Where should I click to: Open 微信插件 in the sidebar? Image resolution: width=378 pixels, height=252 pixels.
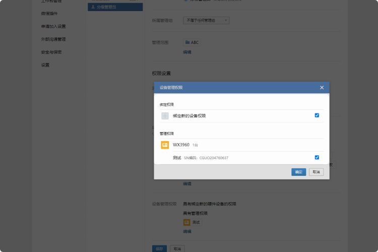pos(49,14)
